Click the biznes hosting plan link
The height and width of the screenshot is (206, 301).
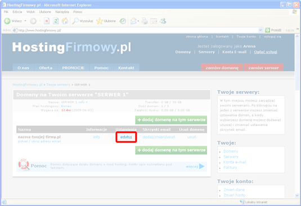coord(66,106)
